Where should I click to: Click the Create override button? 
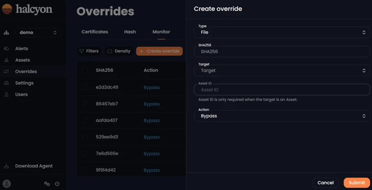click(160, 51)
